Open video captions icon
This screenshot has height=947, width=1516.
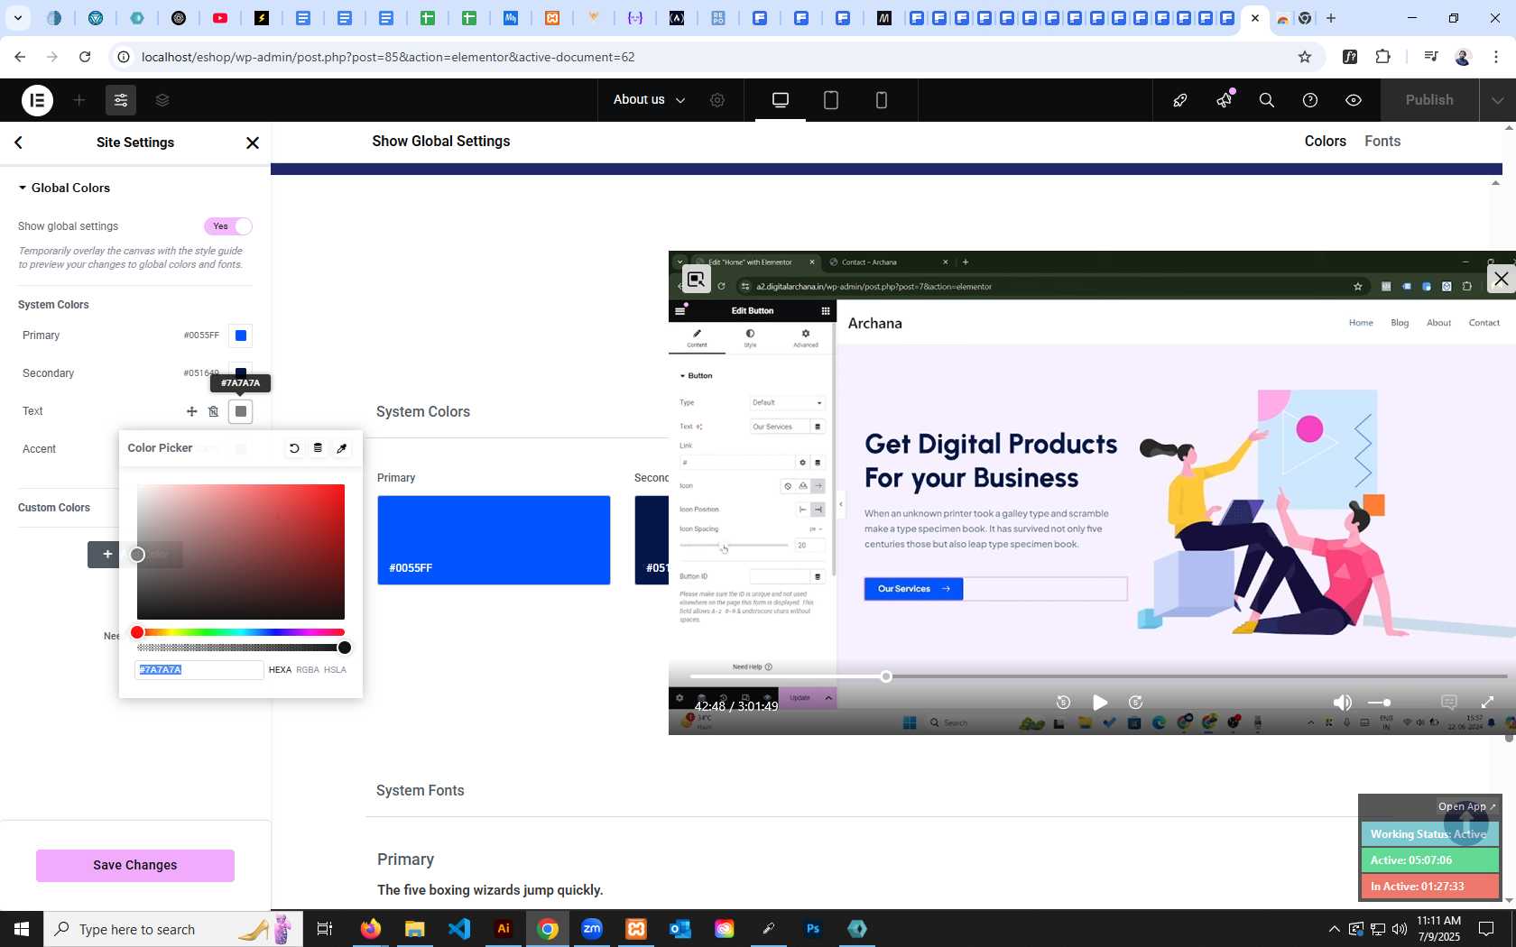[x=1449, y=703]
